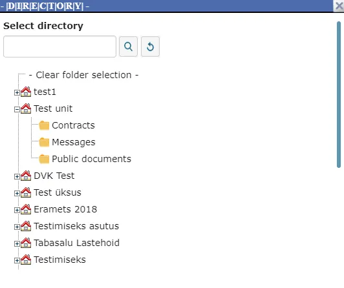Image resolution: width=344 pixels, height=288 pixels.
Task: Select the Test unit directory label
Action: pos(53,108)
